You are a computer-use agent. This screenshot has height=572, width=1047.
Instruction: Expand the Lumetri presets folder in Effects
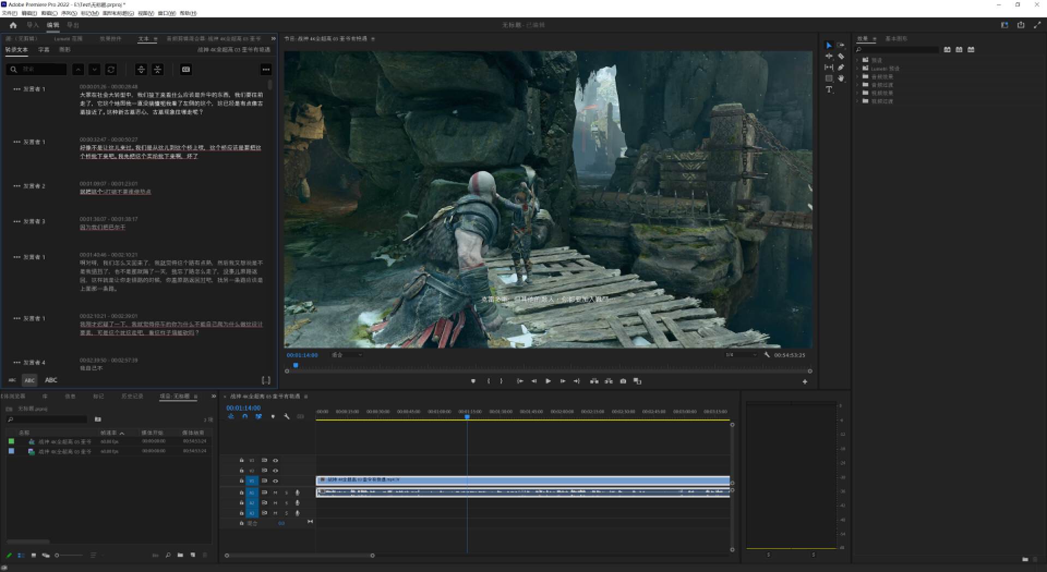[857, 69]
